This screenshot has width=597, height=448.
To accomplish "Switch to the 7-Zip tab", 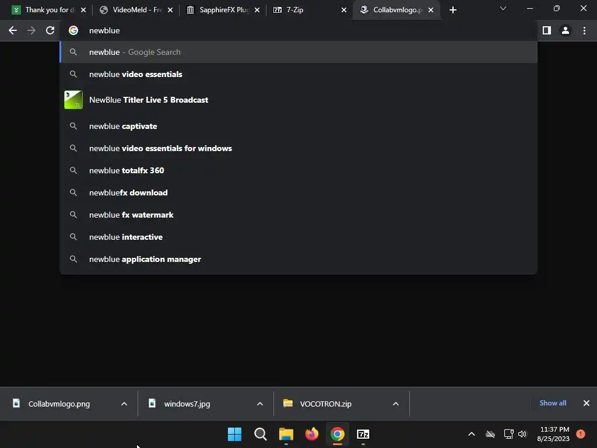I will 310,10.
